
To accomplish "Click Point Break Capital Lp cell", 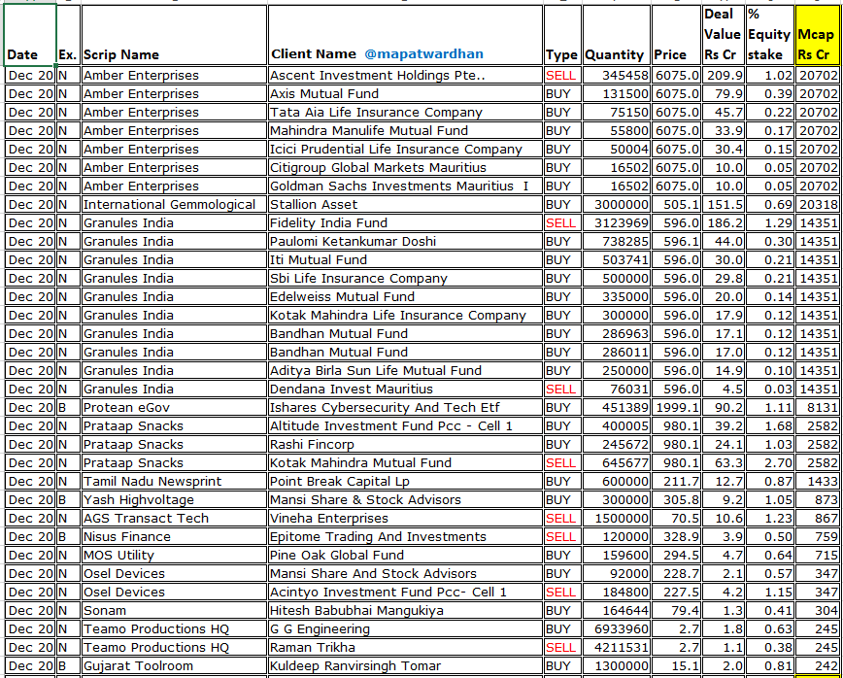I will tap(405, 481).
